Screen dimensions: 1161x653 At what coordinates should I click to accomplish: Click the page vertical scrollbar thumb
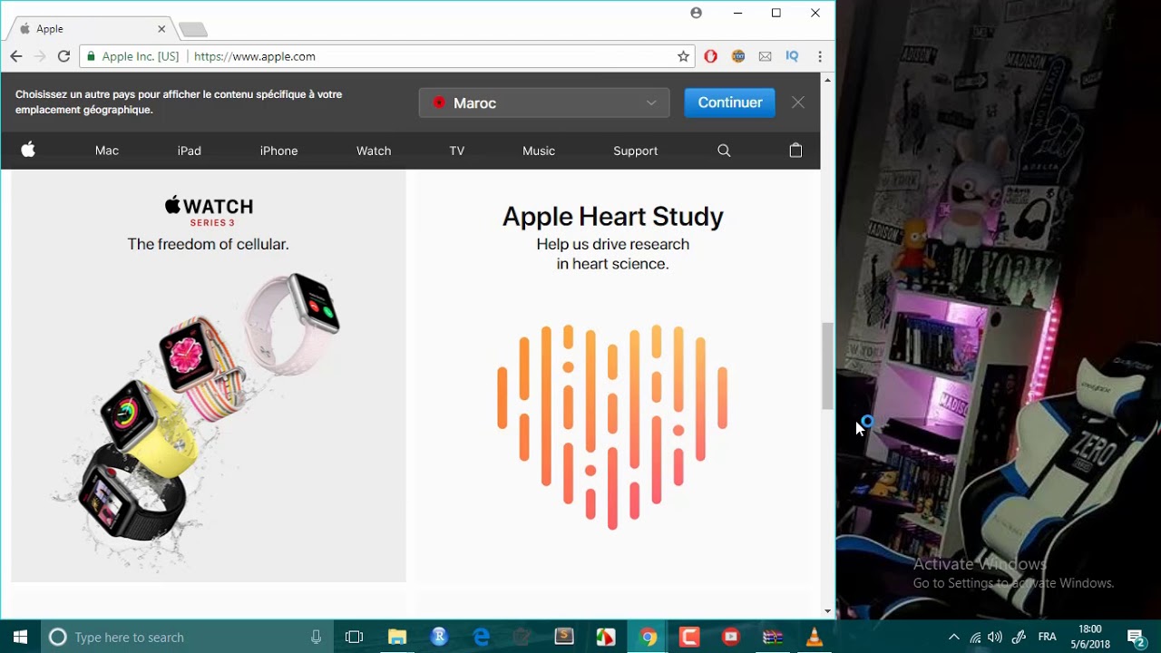coord(827,365)
